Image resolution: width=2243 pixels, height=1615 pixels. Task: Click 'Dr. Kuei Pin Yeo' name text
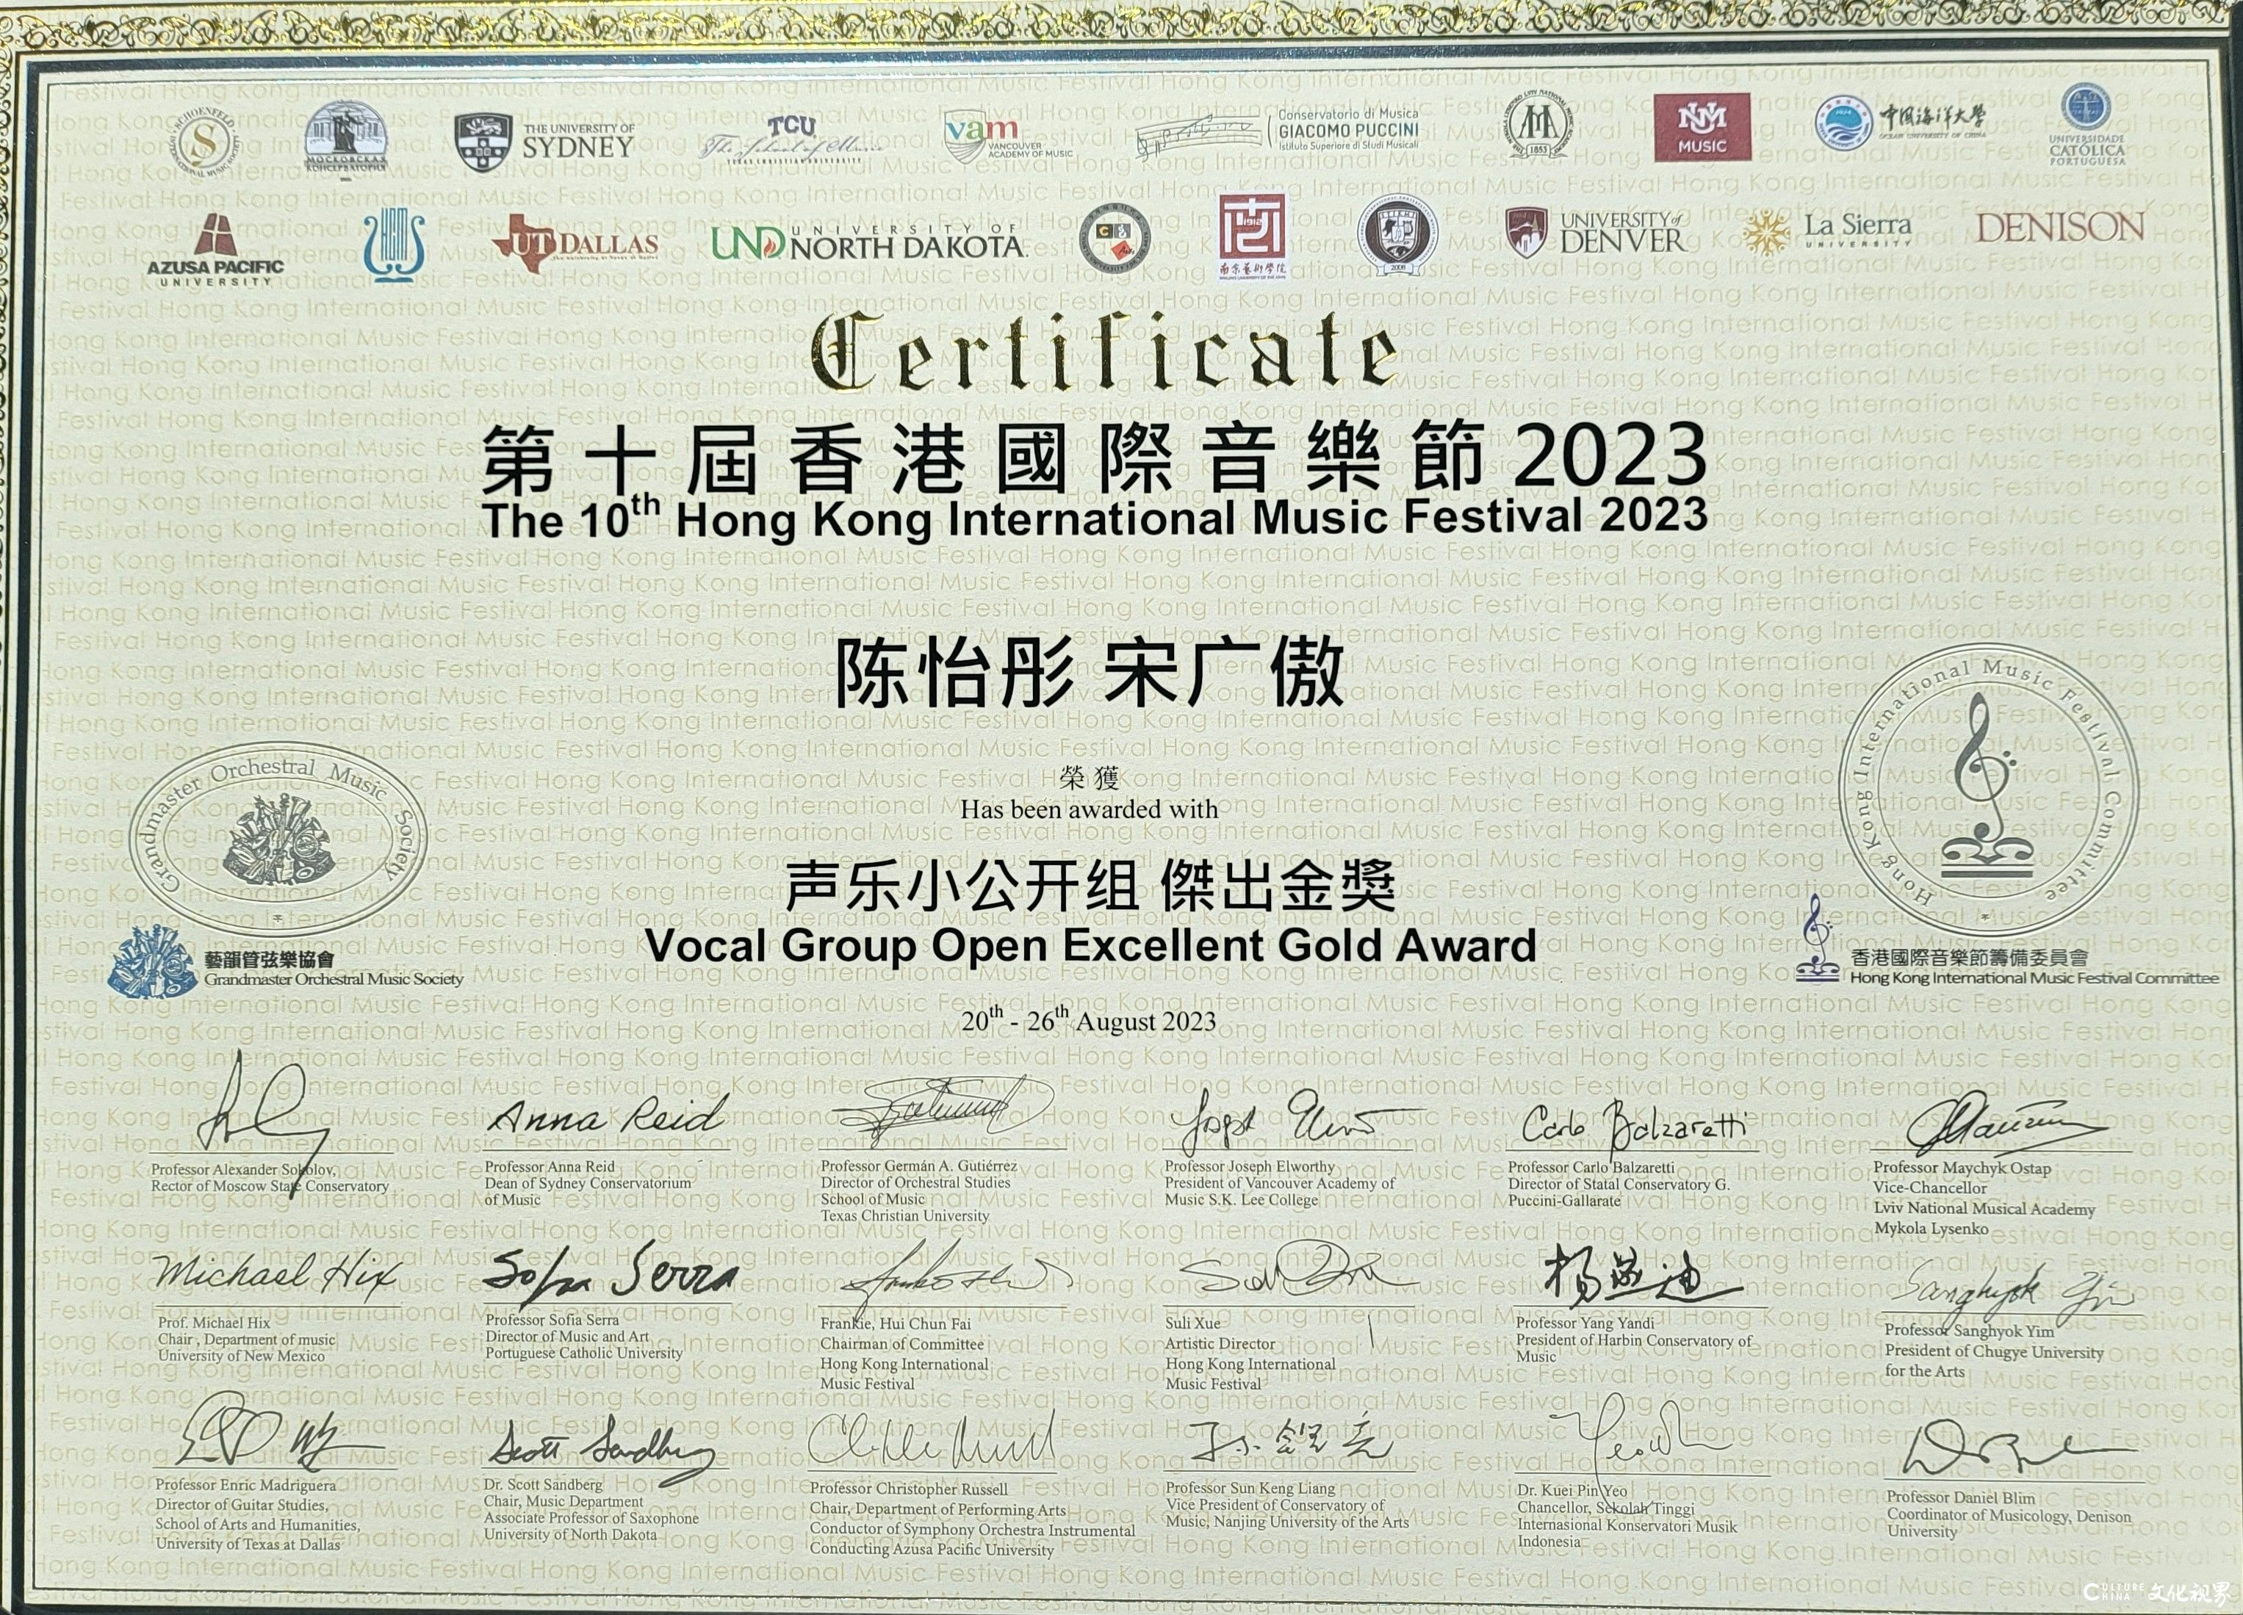[x=1571, y=1490]
